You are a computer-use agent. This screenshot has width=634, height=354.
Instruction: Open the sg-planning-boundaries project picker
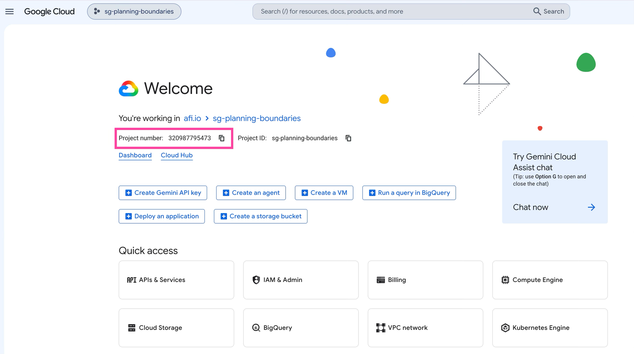134,11
